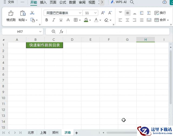Decrease font size with A- icon
173x136 pixels.
110,13
